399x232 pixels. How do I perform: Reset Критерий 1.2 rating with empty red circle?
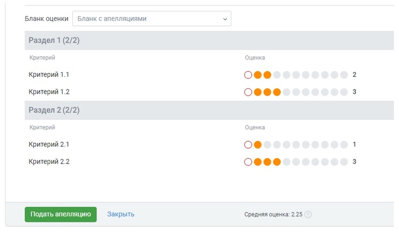pos(248,92)
